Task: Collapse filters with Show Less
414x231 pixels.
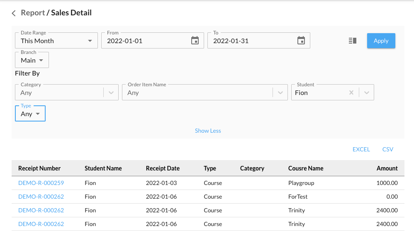Action: tap(208, 131)
